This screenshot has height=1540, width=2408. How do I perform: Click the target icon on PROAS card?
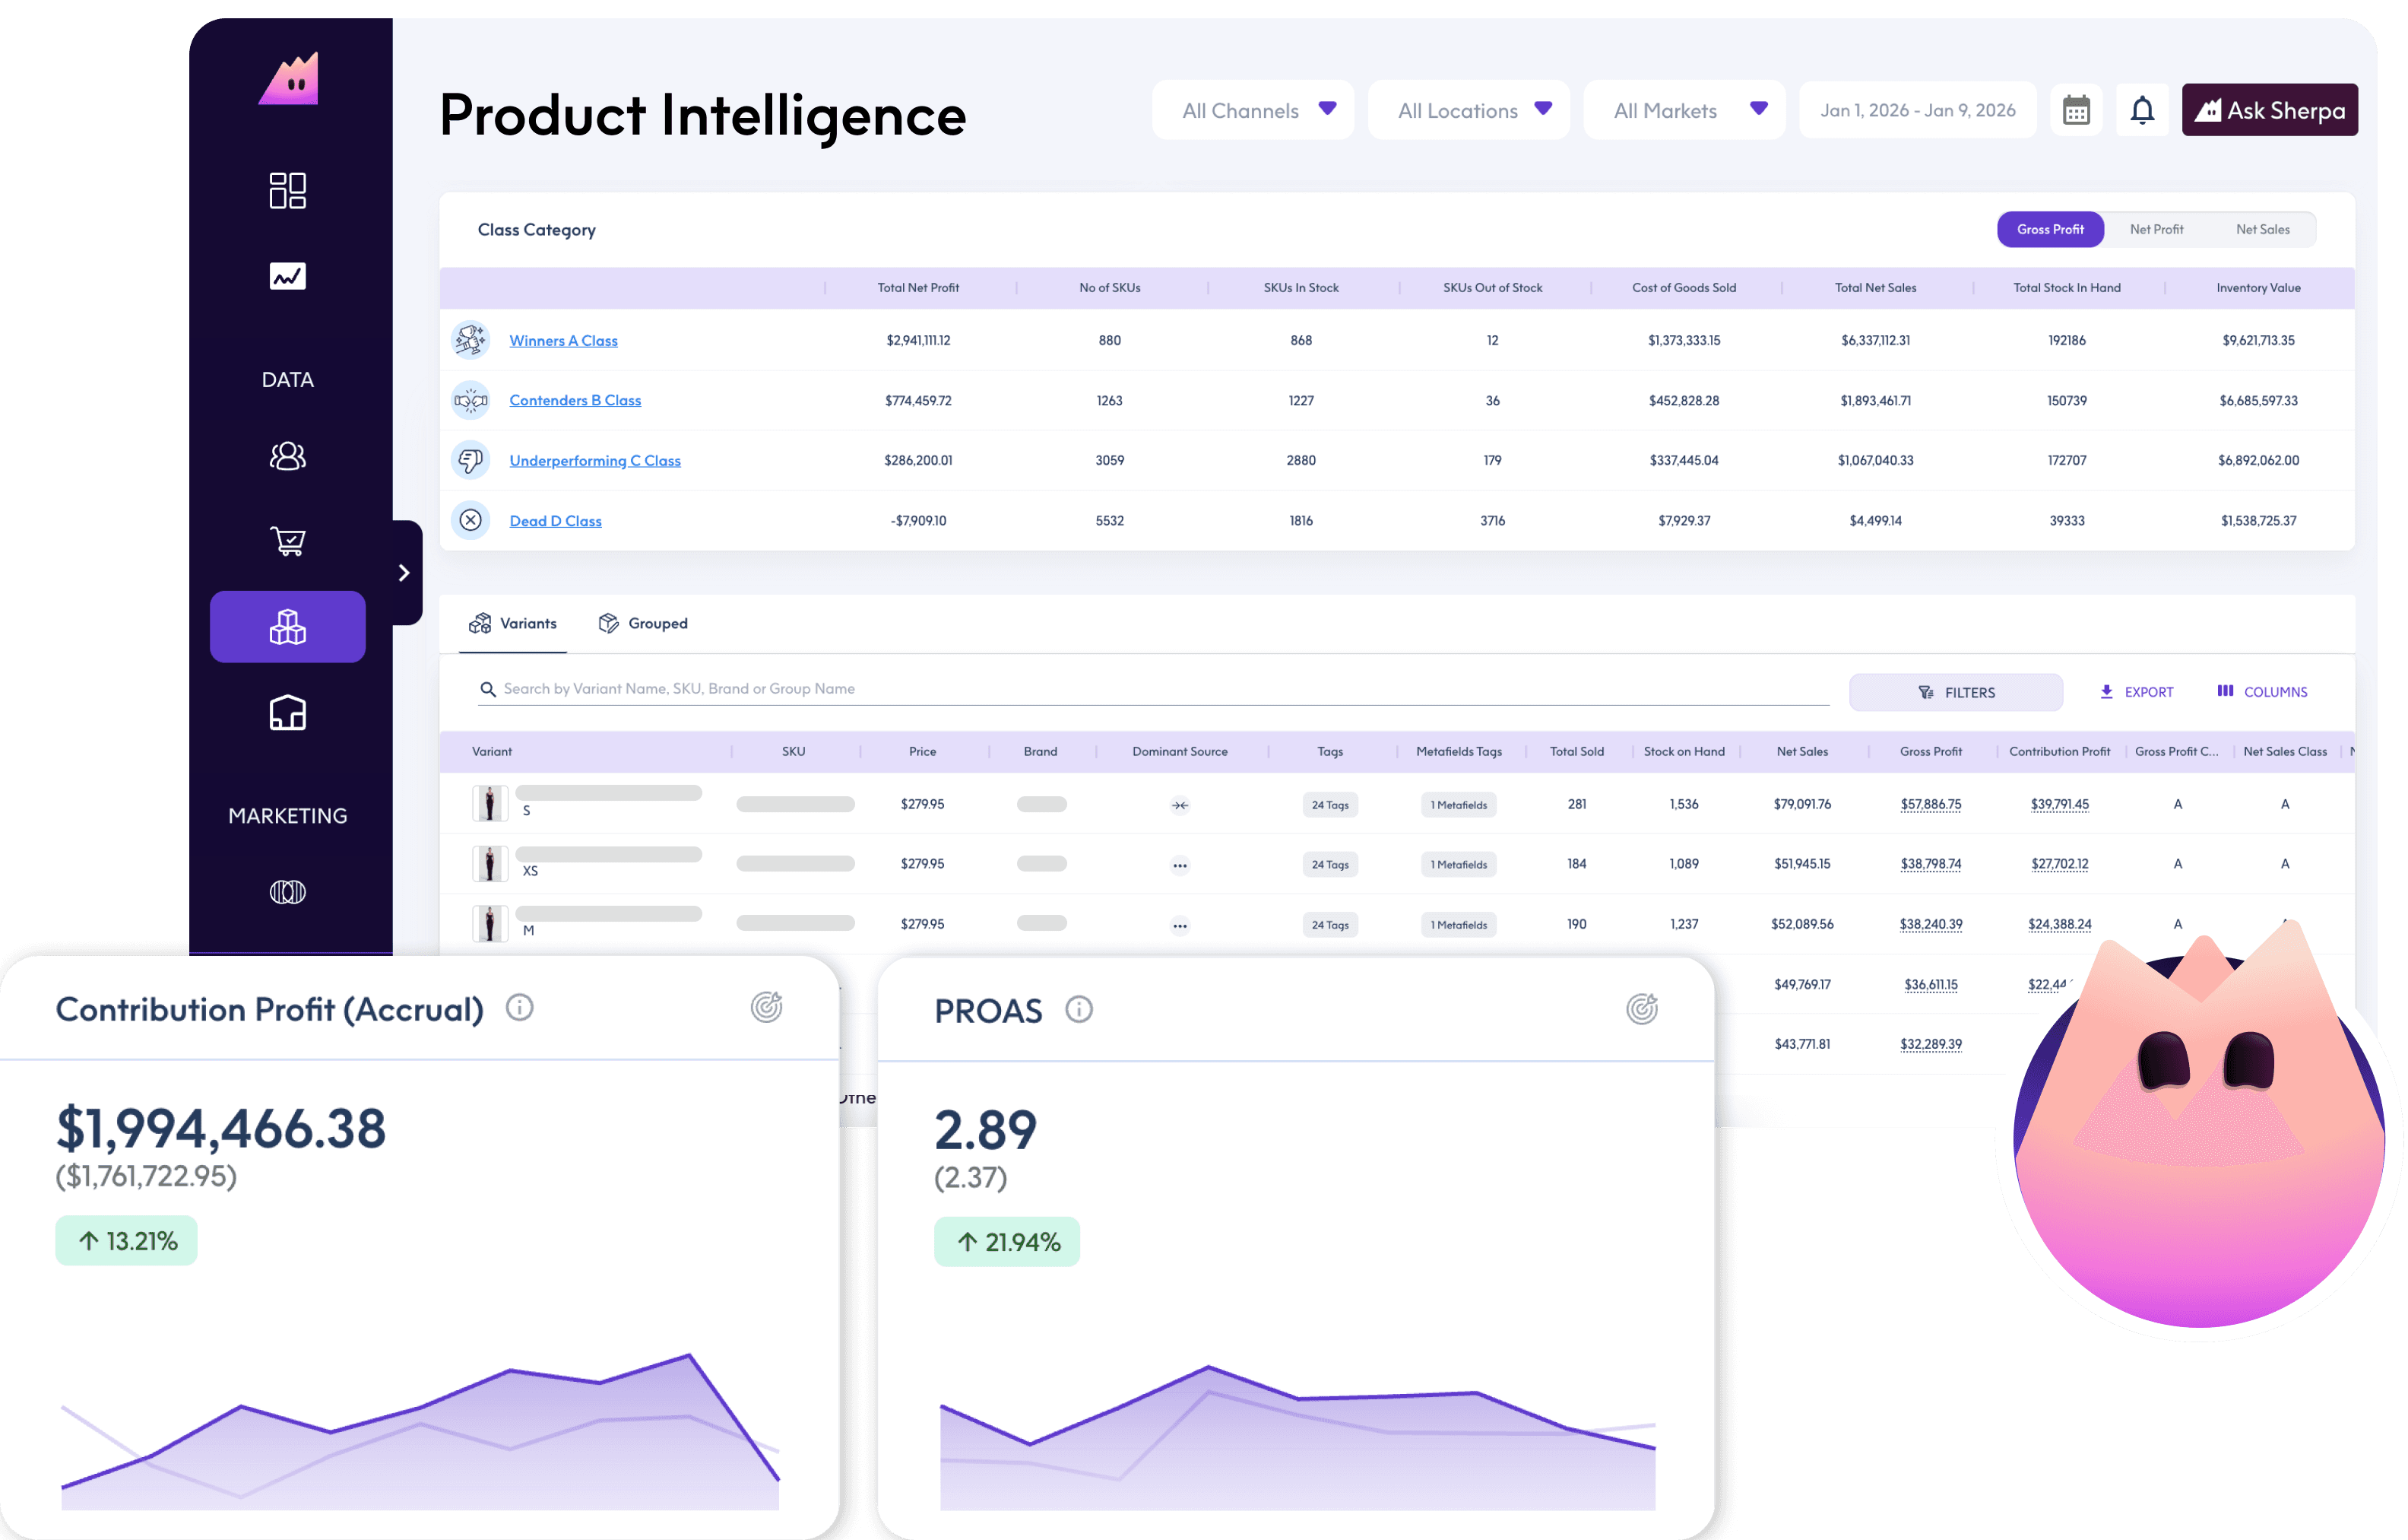(x=1641, y=1008)
